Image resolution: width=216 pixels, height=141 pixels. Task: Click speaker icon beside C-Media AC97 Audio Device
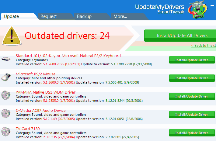6,113
